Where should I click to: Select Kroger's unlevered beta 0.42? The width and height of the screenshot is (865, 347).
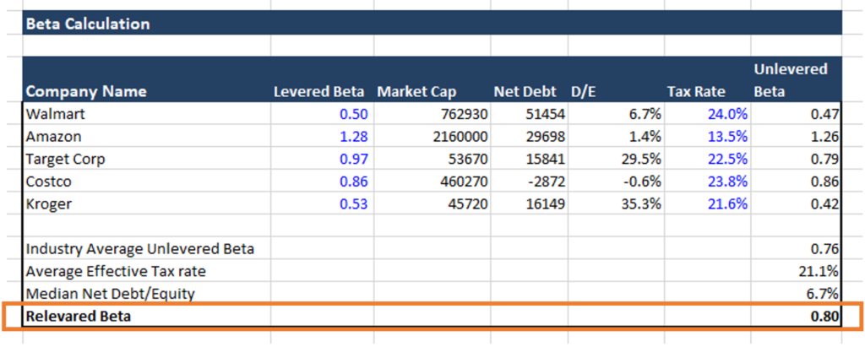(x=797, y=204)
